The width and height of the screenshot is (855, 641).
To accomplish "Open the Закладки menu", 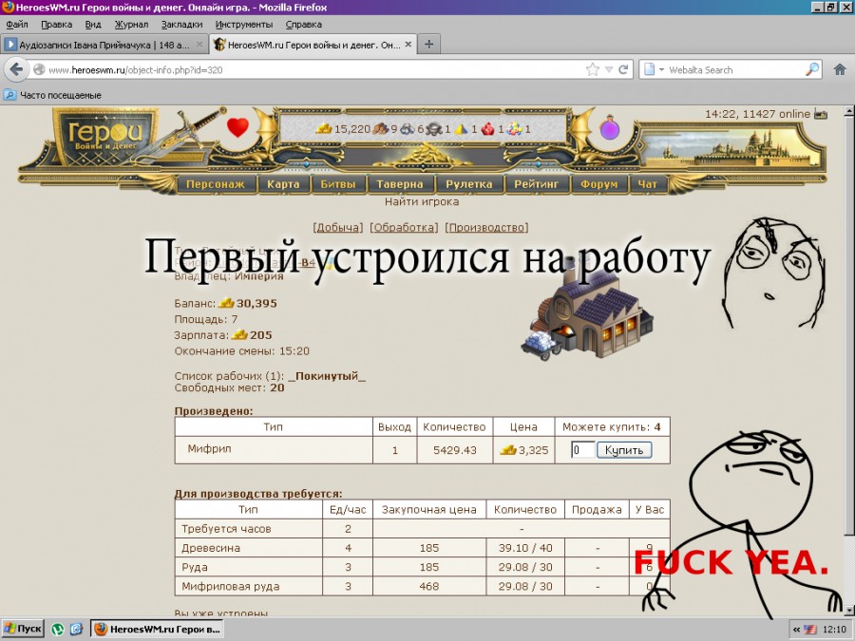I will coord(181,25).
